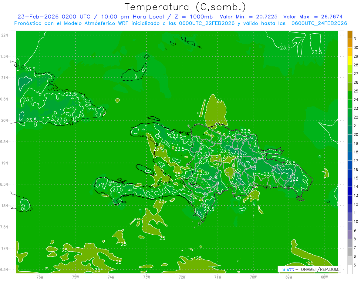This screenshot has width=364, height=281.
Task: Click the 76W longitude label
Action: click(x=40, y=277)
